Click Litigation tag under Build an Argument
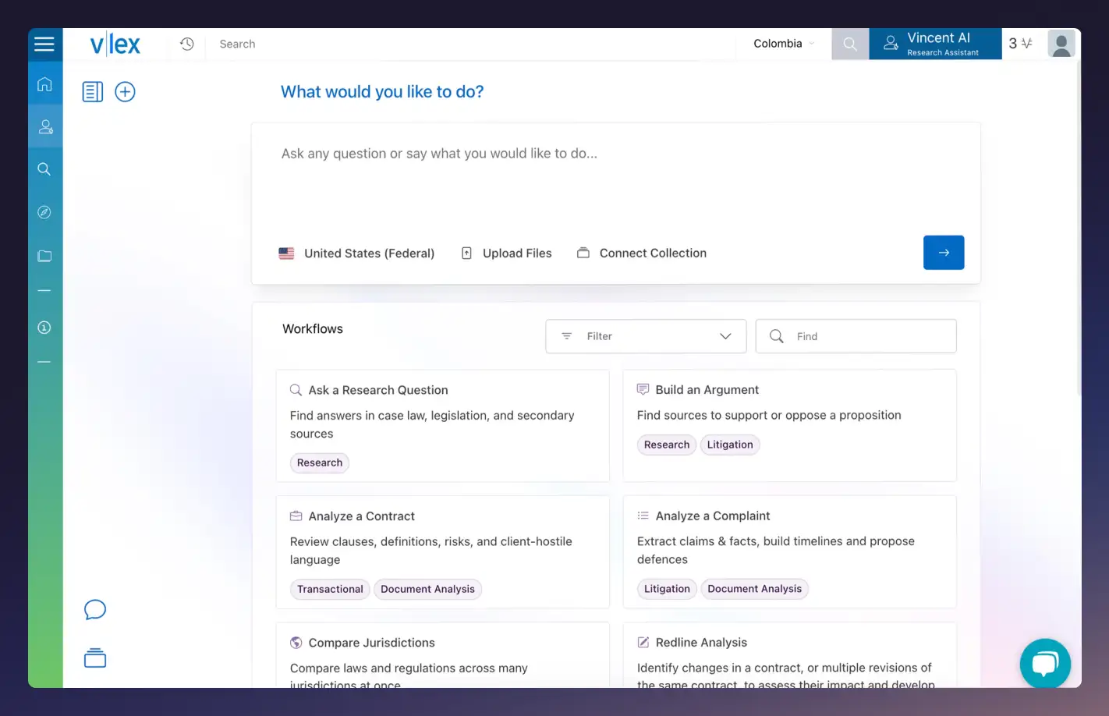This screenshot has width=1109, height=716. click(x=730, y=445)
